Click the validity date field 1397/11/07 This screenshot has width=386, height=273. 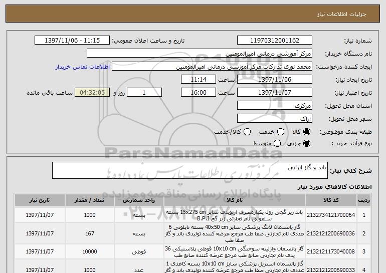coord(275,93)
